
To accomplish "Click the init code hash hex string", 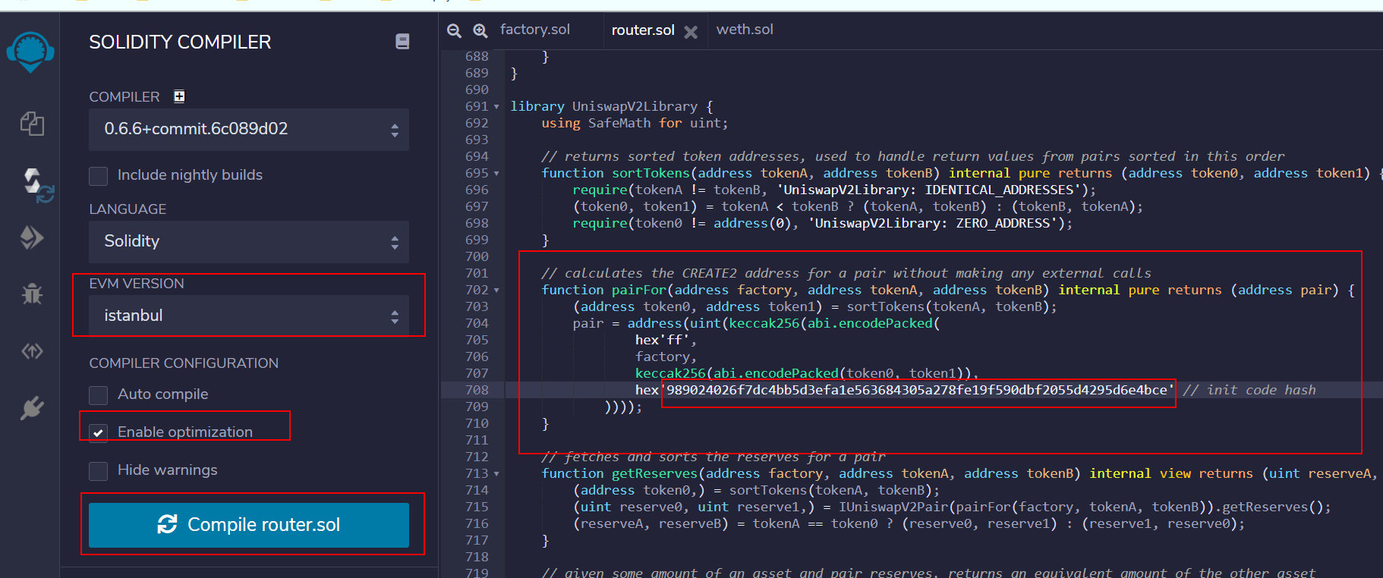I will (917, 390).
